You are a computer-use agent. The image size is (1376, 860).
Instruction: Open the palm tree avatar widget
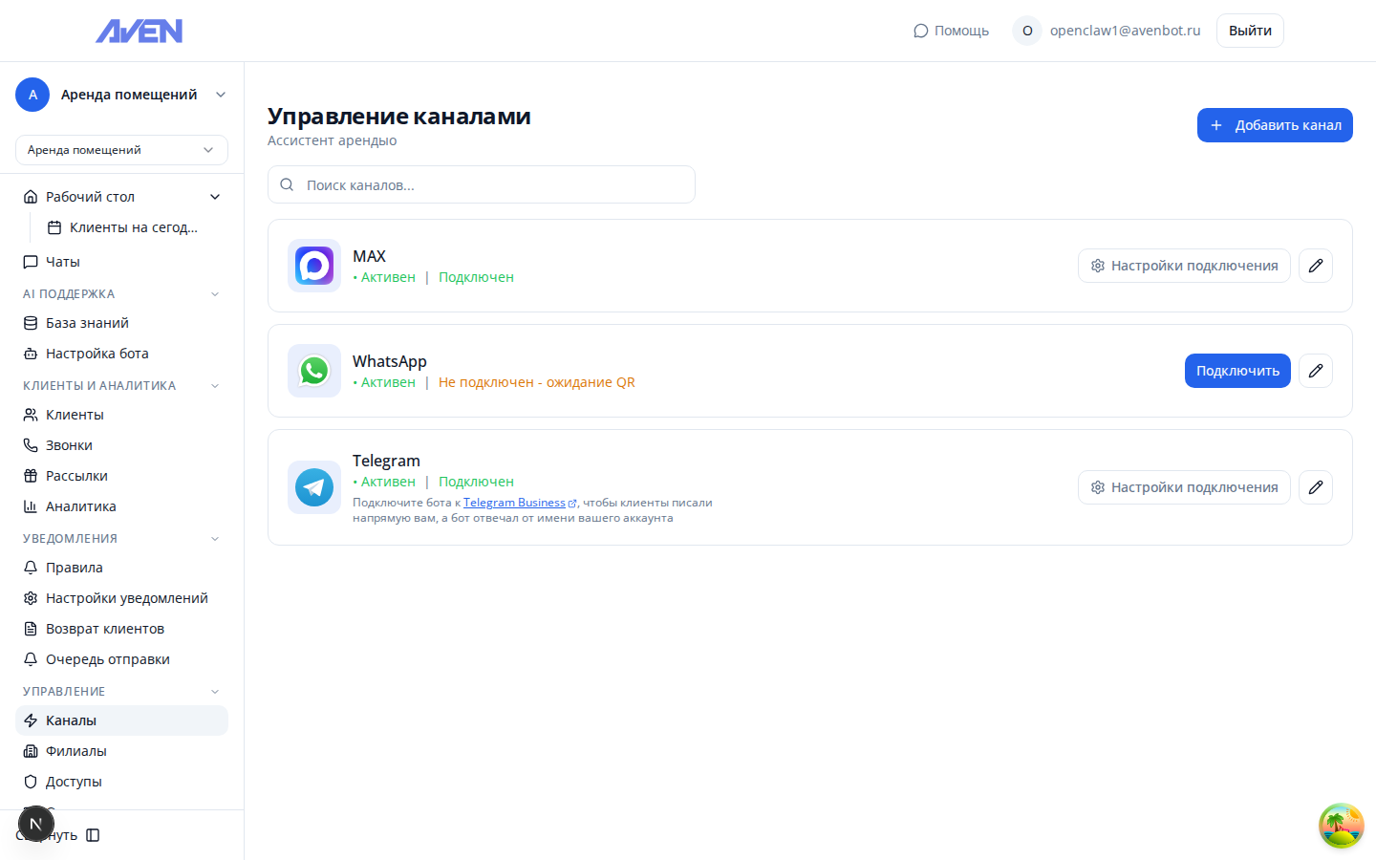coord(1341,826)
